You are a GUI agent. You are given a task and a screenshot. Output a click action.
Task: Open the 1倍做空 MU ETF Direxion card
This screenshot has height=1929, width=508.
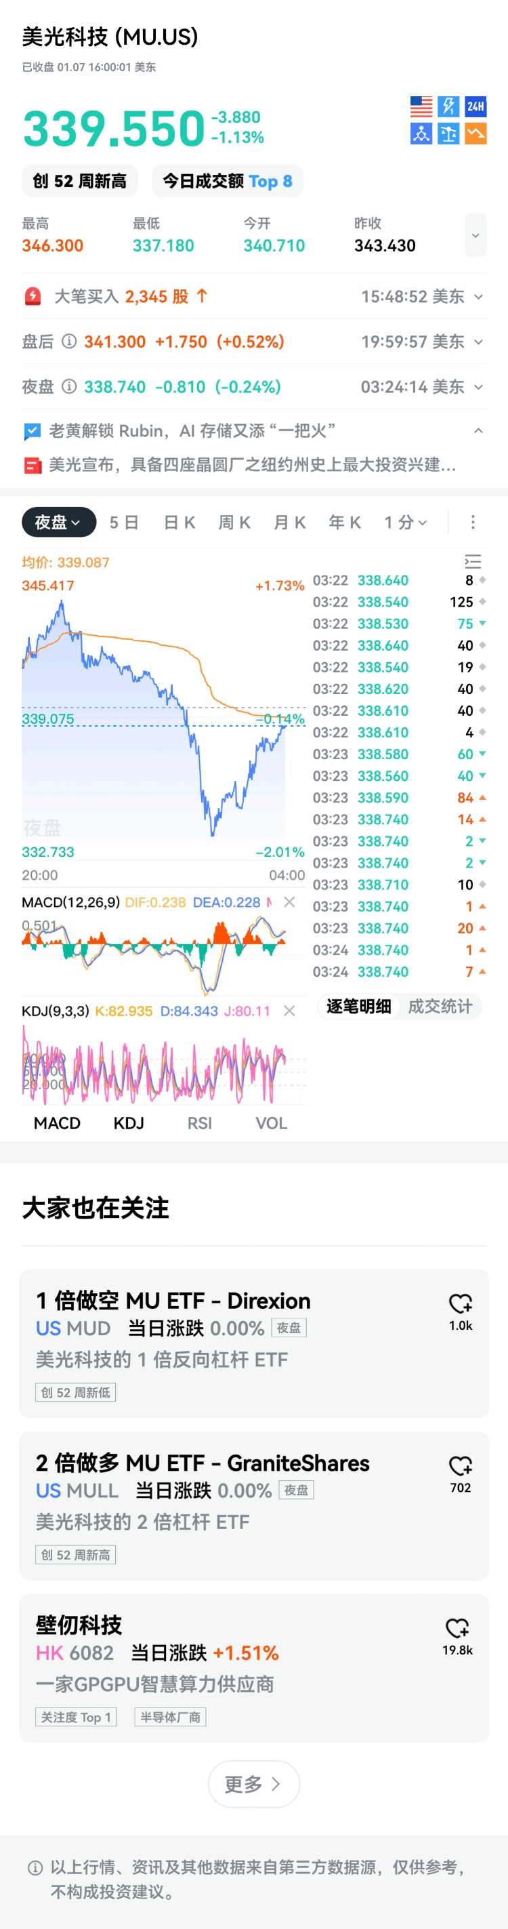coord(253,1343)
